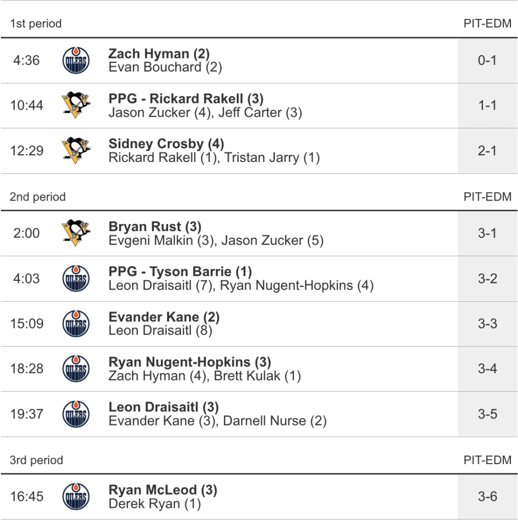Click Penguins logo beside Rickard Rakell goal
518x520 pixels.
coord(76,106)
